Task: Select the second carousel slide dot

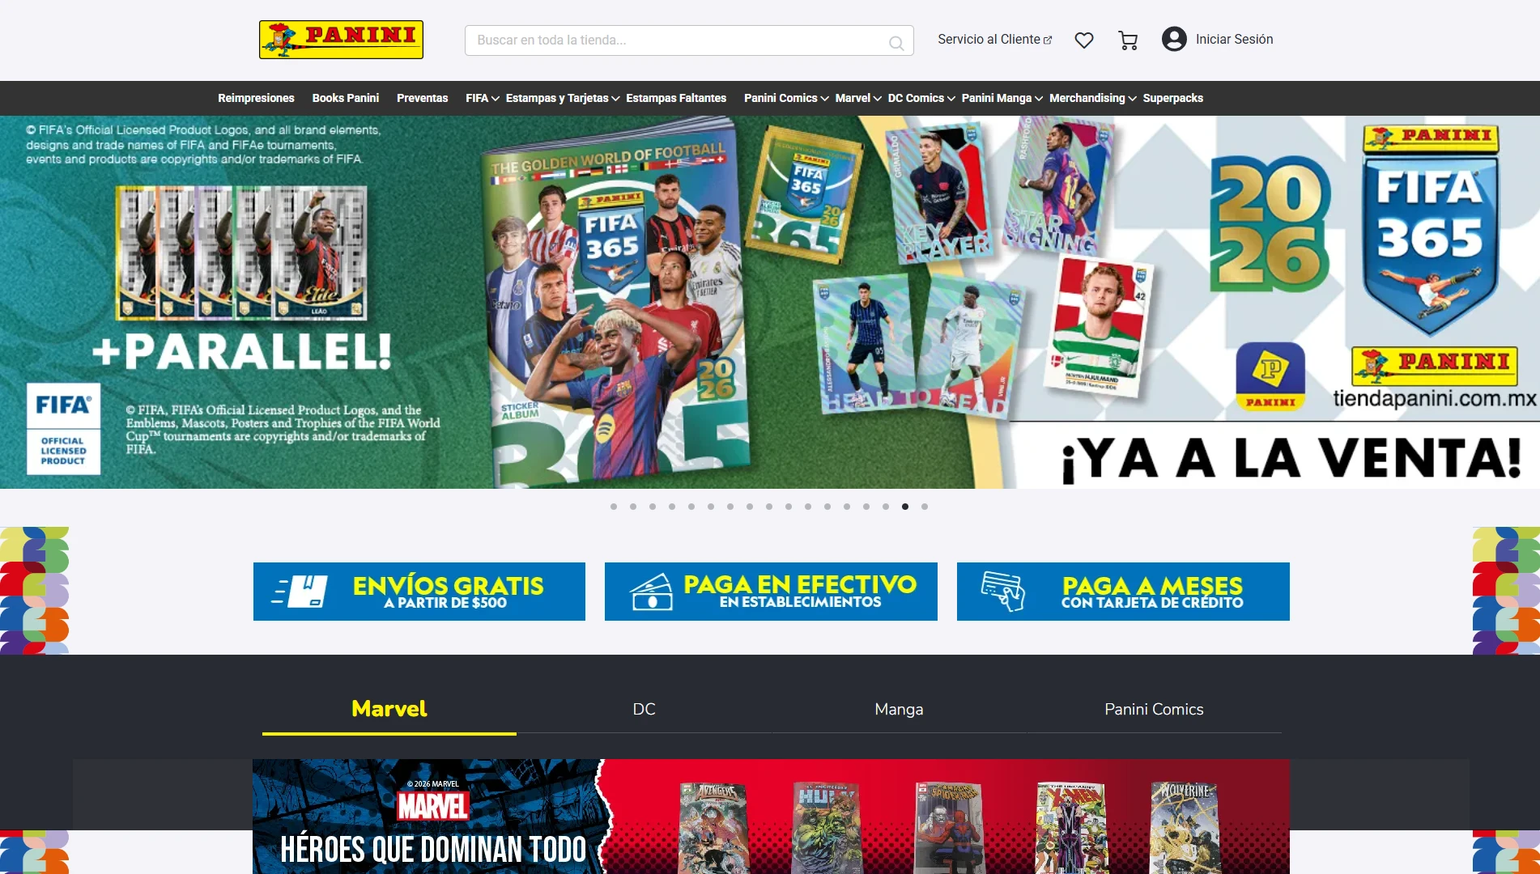Action: click(633, 507)
